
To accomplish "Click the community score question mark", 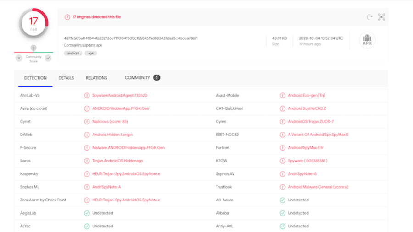I will click(x=33, y=48).
